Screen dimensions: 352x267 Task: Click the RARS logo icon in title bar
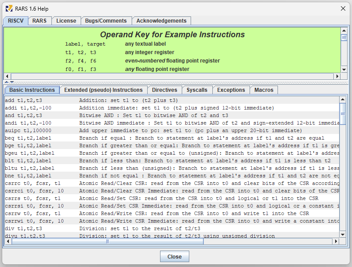click(9, 9)
